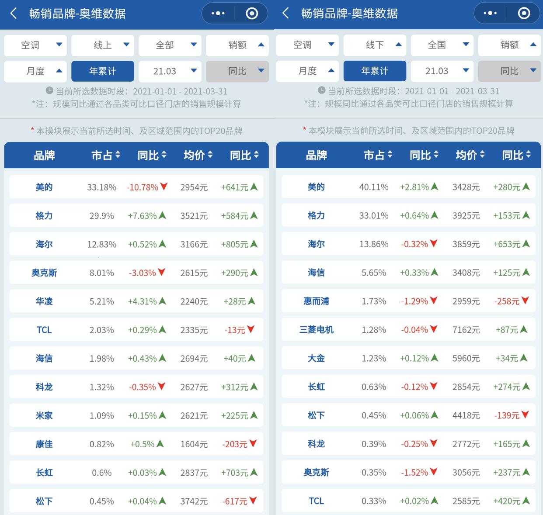This screenshot has width=543, height=515.
Task: Sort the left table by 均价 column
Action: point(198,155)
